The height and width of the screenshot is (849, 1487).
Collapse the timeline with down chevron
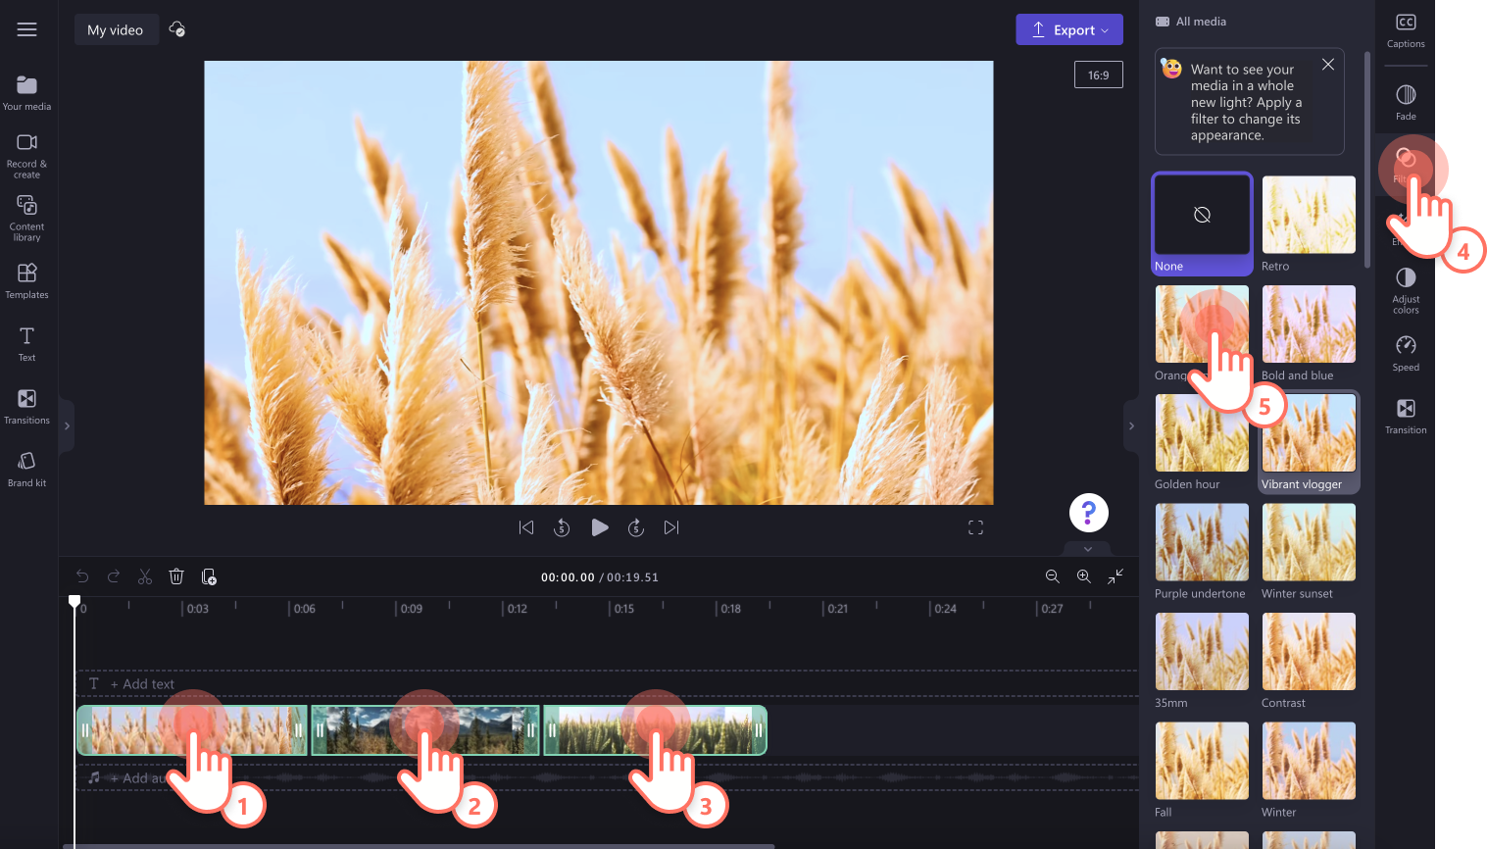[1087, 549]
